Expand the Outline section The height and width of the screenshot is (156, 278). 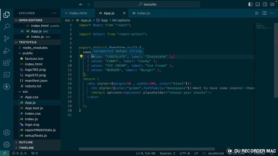37,142
